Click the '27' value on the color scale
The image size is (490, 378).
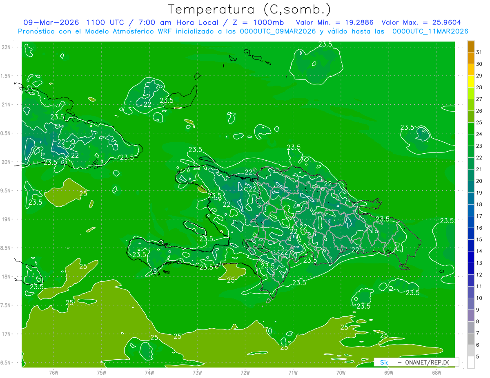click(479, 99)
